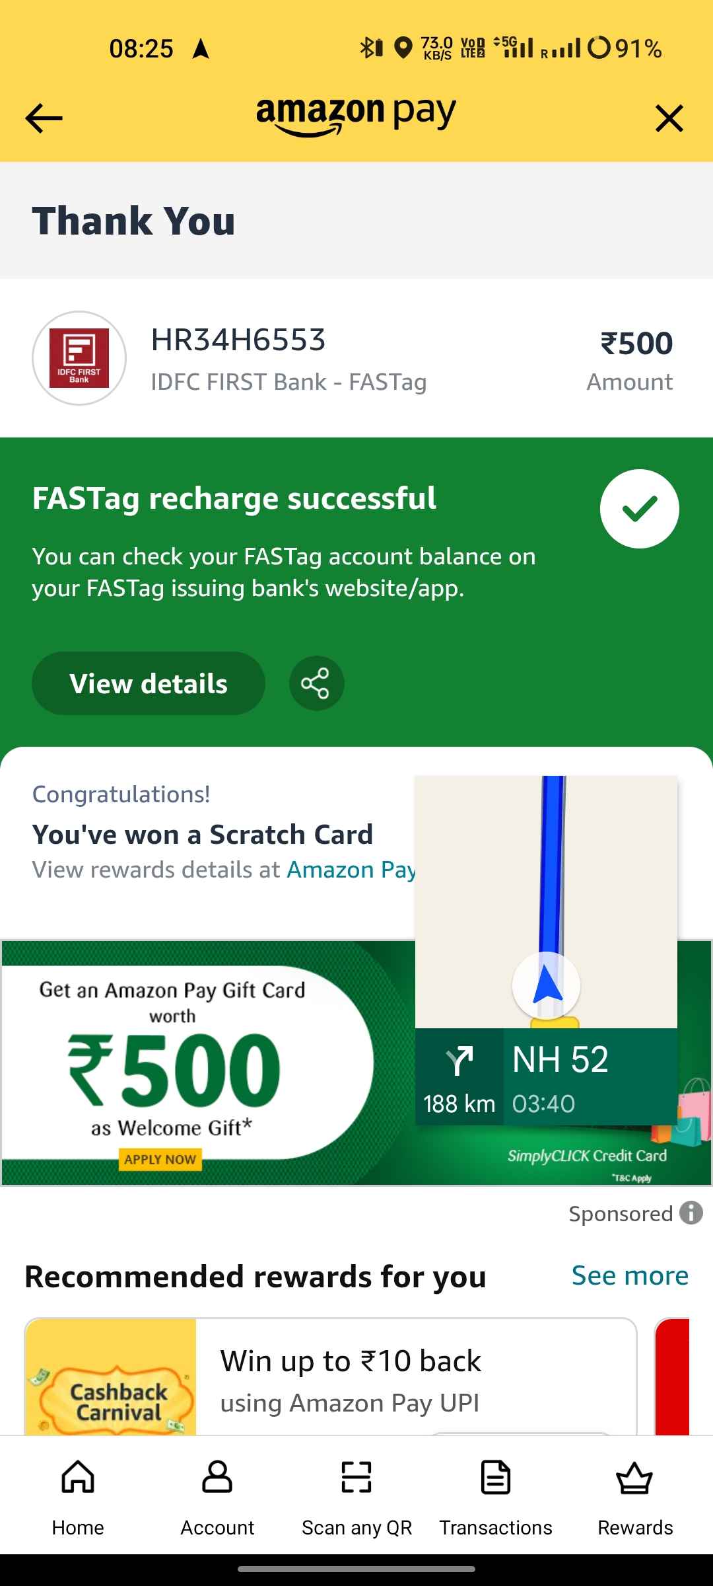Tap the green success checkmark icon
The height and width of the screenshot is (1586, 713).
click(639, 508)
